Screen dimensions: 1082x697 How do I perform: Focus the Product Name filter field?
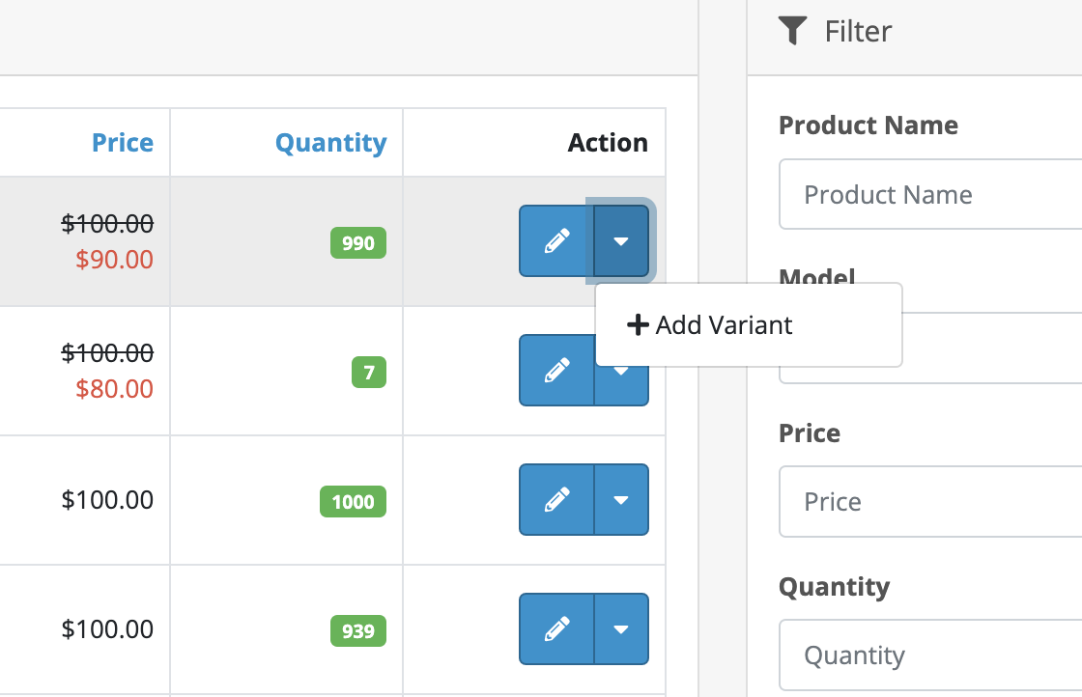coord(930,194)
